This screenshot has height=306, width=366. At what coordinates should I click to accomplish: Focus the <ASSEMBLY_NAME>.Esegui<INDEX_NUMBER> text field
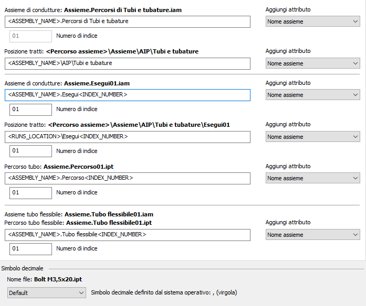point(127,95)
